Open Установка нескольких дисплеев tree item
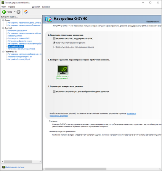The image size is (162, 171). pos(21,49)
